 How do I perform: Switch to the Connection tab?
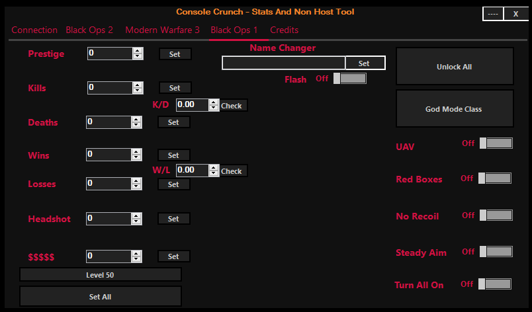tap(34, 30)
